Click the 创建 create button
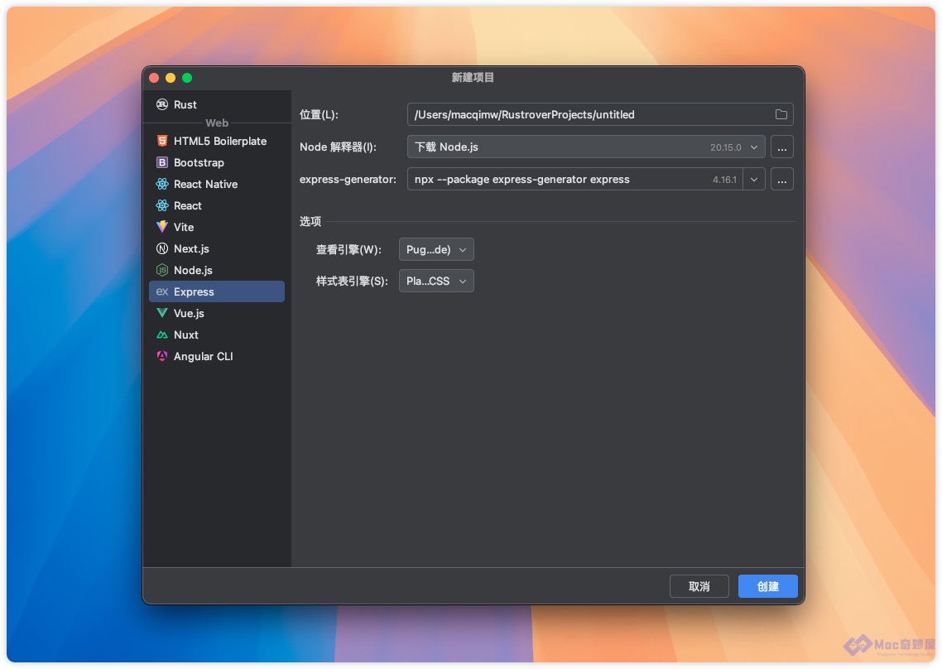Image resolution: width=942 pixels, height=669 pixels. [768, 587]
